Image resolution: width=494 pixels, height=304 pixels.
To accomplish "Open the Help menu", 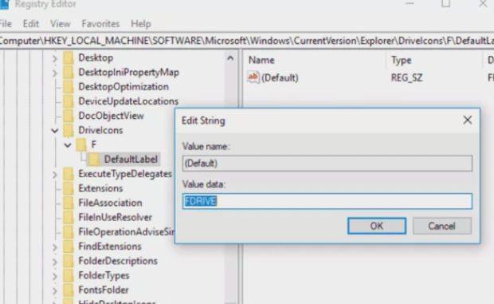I will [141, 24].
